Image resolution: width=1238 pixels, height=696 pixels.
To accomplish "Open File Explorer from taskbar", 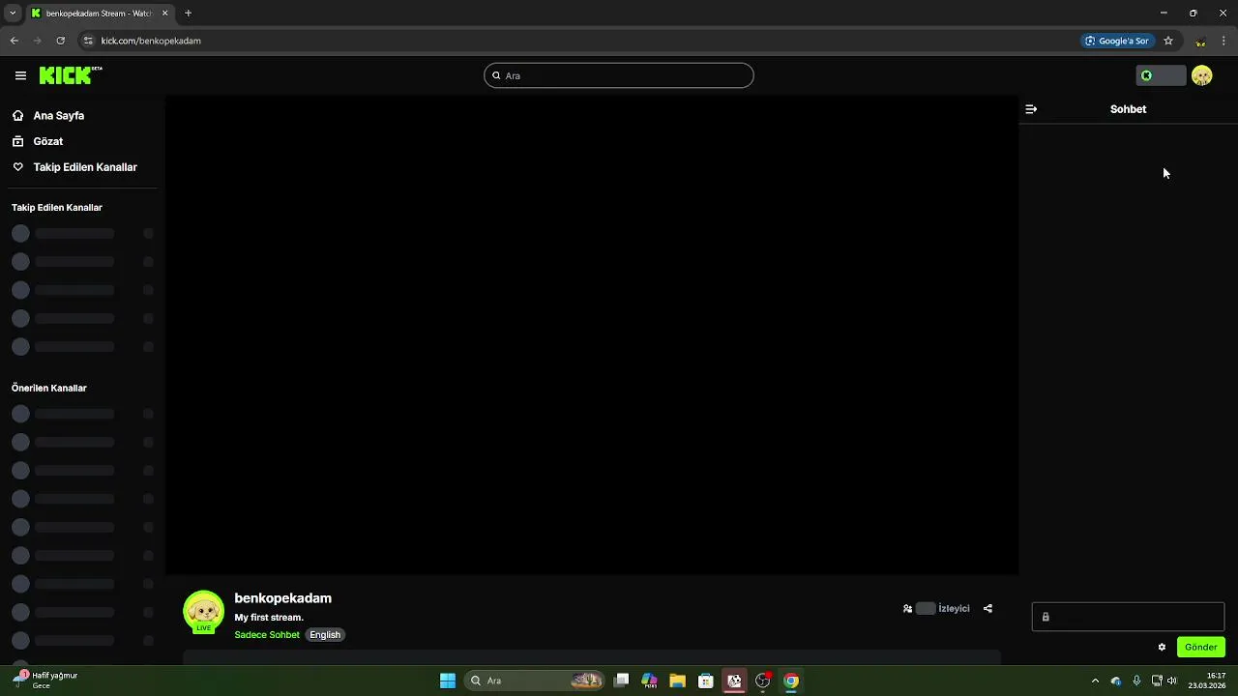I will pyautogui.click(x=677, y=681).
